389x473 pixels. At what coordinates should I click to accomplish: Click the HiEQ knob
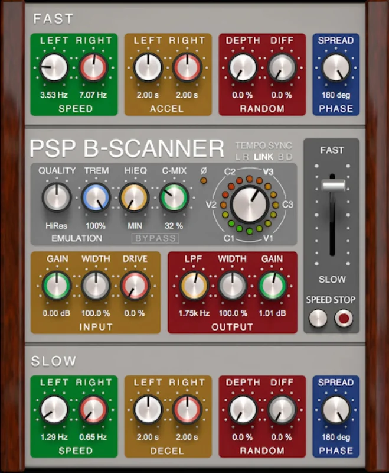[134, 197]
